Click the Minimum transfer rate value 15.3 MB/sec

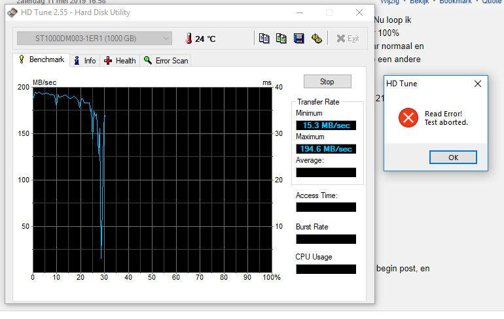[x=326, y=126]
